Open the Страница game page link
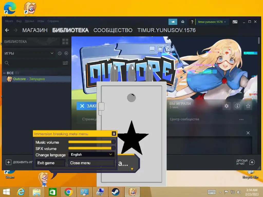 [89, 119]
